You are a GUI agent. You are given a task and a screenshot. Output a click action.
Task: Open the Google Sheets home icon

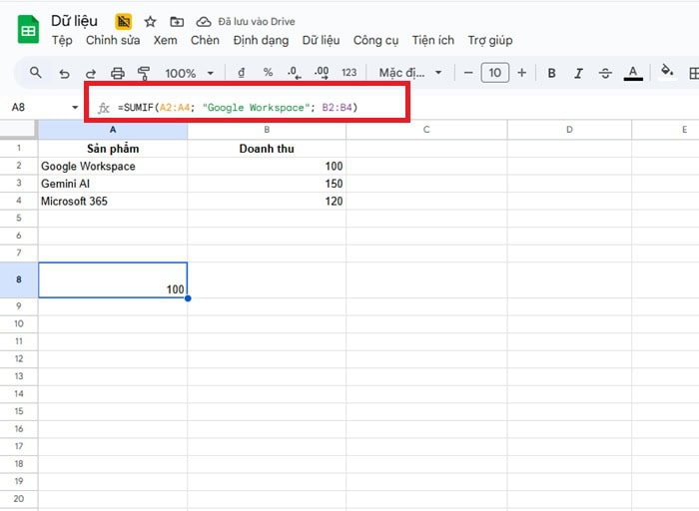(28, 30)
